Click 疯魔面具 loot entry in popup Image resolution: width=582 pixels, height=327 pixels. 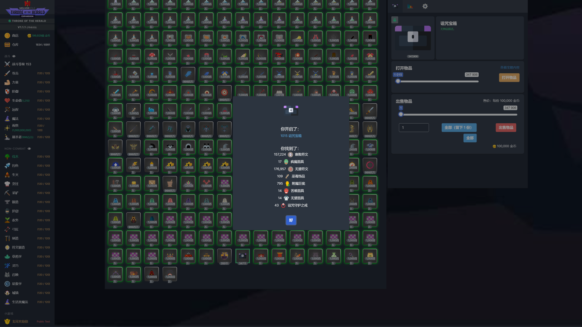tap(291, 162)
